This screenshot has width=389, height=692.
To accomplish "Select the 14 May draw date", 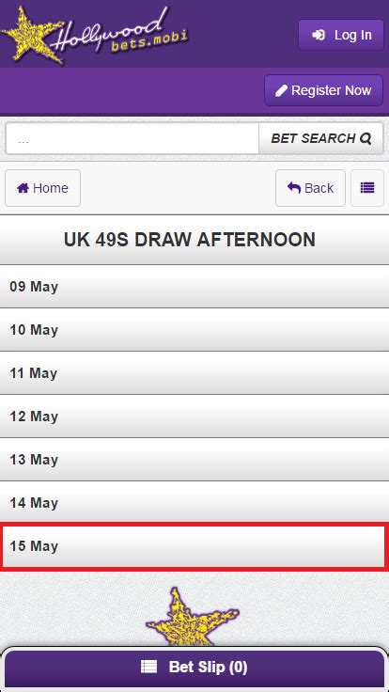I will [x=194, y=502].
